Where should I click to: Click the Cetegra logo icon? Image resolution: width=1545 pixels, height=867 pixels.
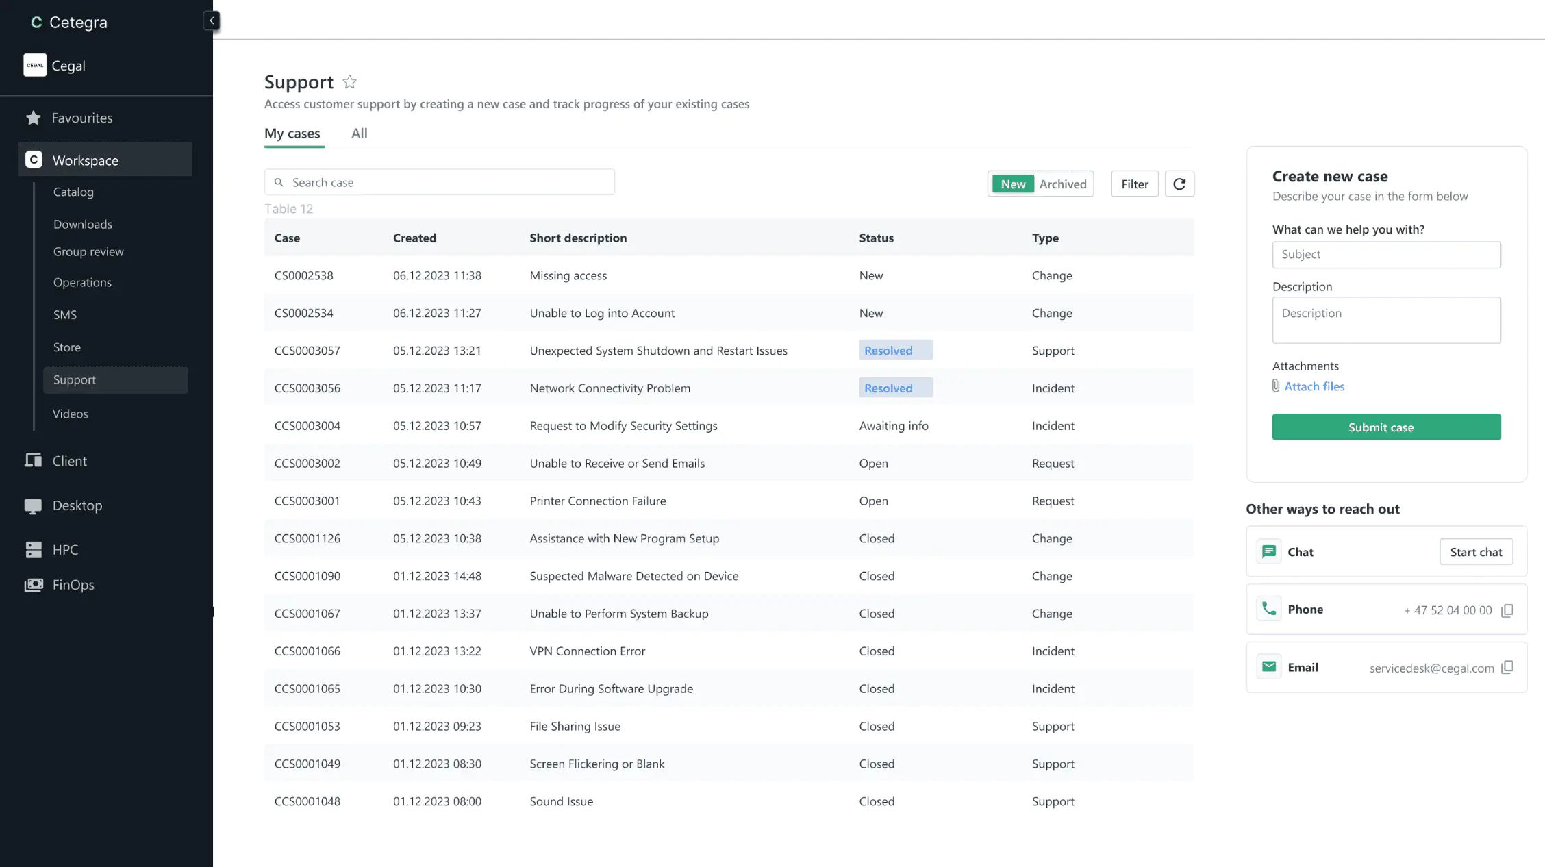coord(36,23)
